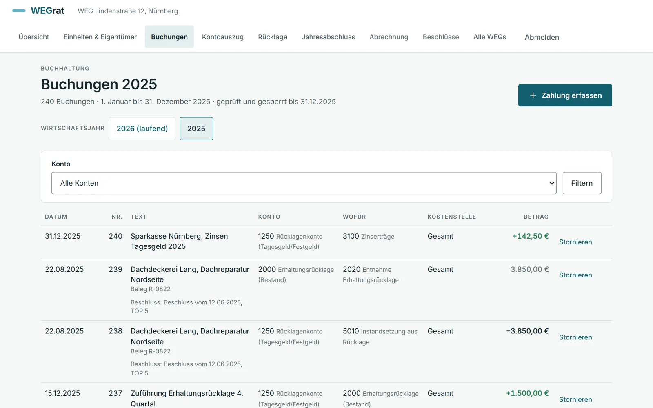Image resolution: width=653 pixels, height=408 pixels.
Task: Stornieren booking number 239
Action: click(x=575, y=275)
